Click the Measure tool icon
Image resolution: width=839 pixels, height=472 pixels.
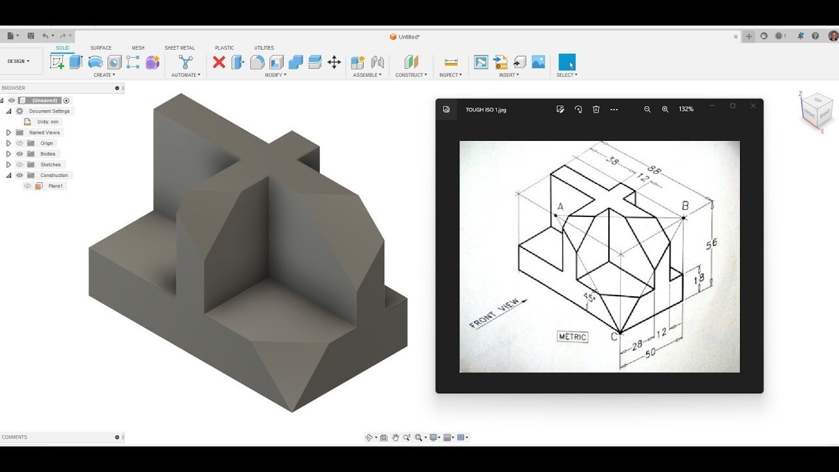point(451,62)
